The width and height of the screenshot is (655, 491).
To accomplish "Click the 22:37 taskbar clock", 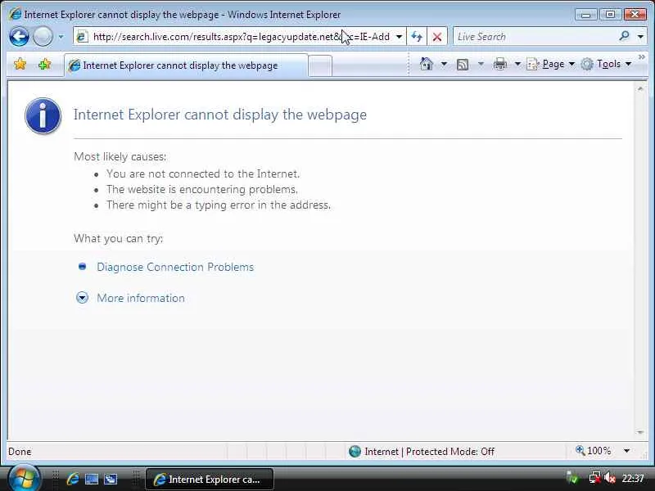I will coord(632,478).
